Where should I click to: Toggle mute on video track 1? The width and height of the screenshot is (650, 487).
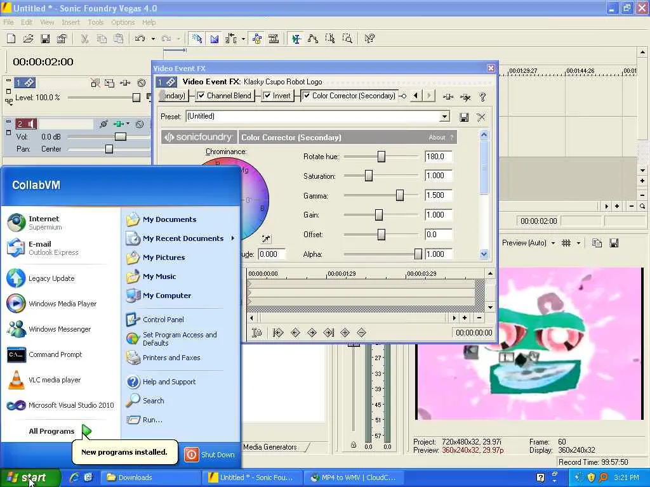click(x=142, y=83)
